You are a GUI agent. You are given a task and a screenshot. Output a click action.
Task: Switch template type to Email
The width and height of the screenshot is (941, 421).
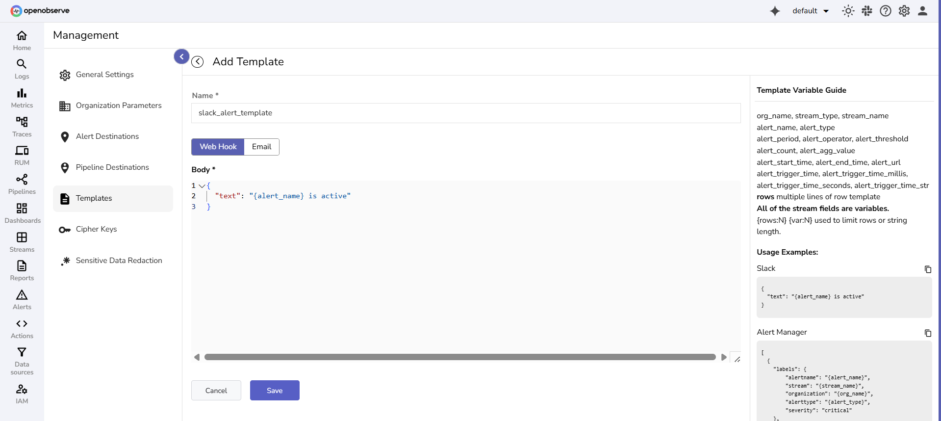[261, 147]
